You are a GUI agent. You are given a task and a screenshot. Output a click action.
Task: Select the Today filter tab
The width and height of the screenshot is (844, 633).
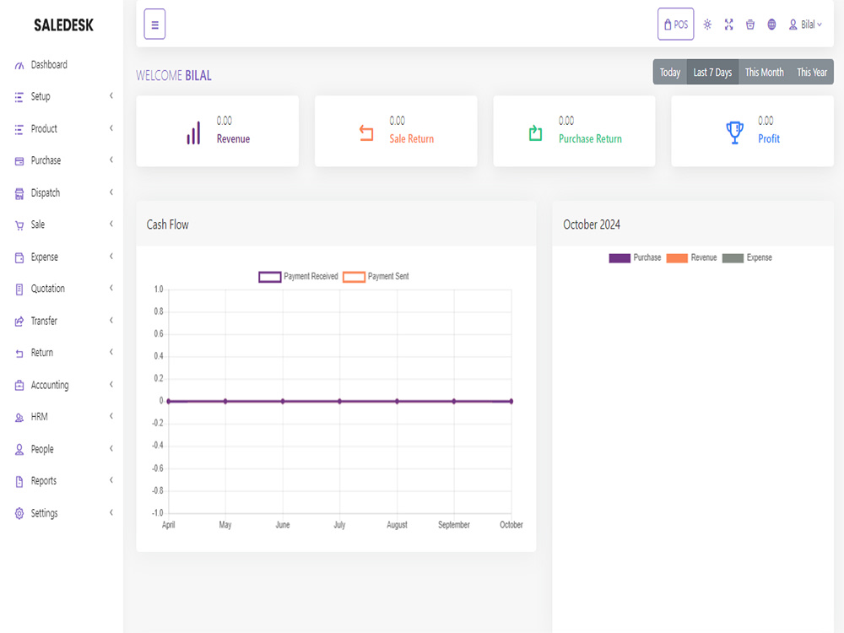[670, 72]
